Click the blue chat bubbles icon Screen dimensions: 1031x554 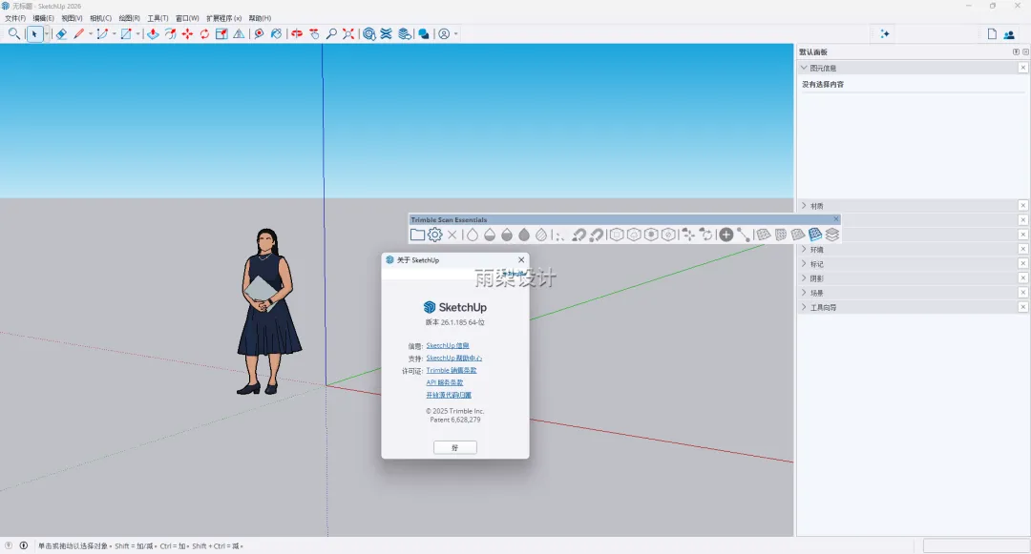pyautogui.click(x=424, y=33)
